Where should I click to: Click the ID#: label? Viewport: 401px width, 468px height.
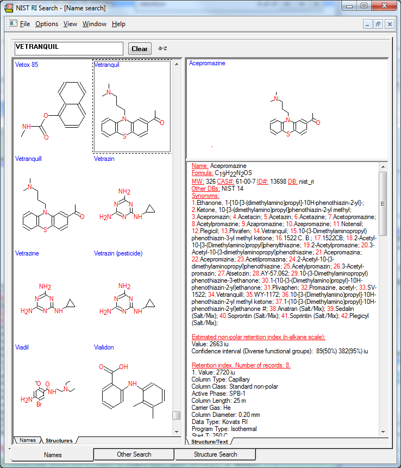[x=262, y=182]
